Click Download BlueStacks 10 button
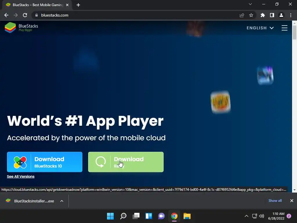The height and width of the screenshot is (223, 297). pos(45,162)
